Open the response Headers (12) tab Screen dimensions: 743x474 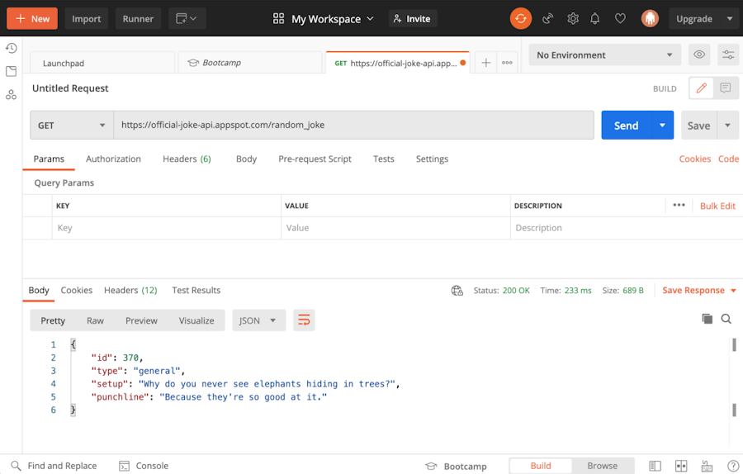click(130, 290)
